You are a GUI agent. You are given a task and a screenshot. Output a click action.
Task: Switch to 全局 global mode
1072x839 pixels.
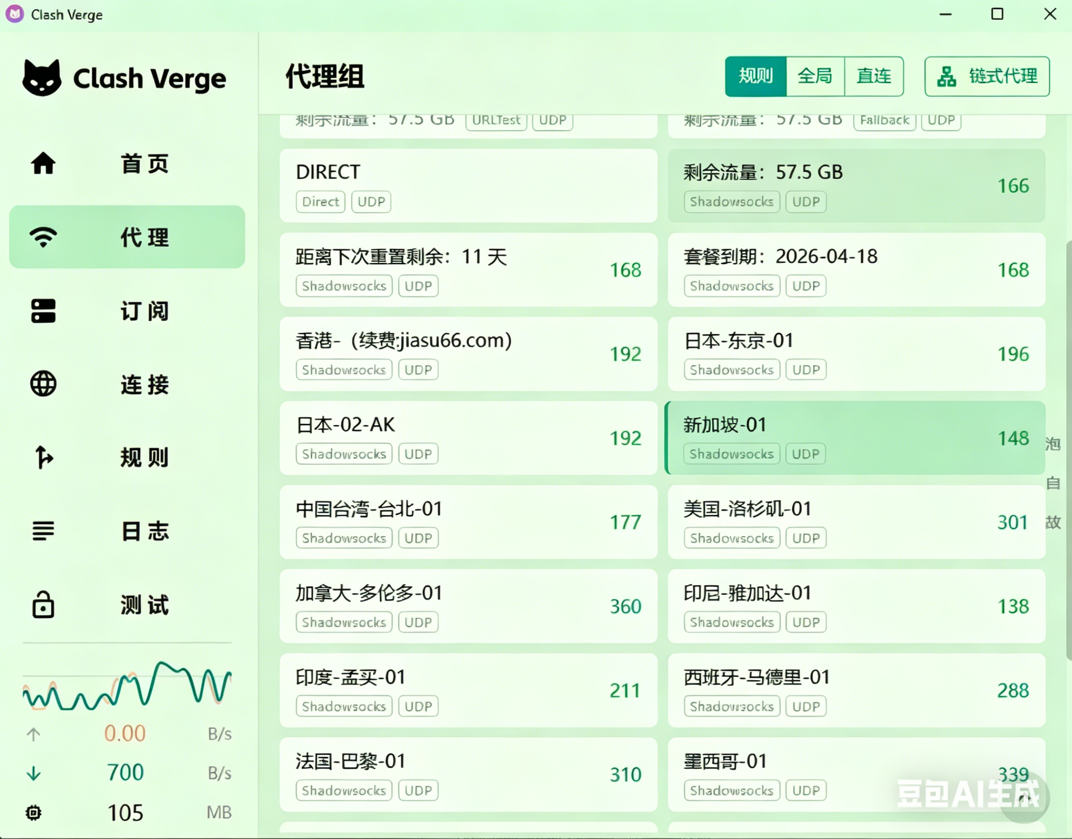click(815, 76)
